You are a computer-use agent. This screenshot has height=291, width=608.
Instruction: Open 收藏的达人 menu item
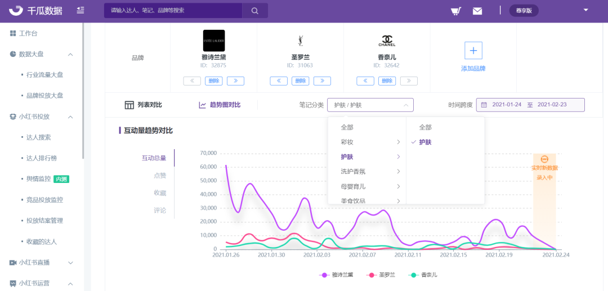coord(42,242)
